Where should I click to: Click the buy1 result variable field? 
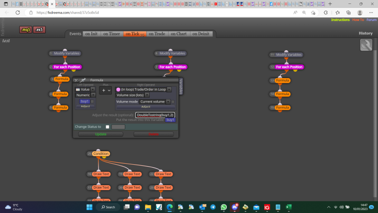click(170, 120)
